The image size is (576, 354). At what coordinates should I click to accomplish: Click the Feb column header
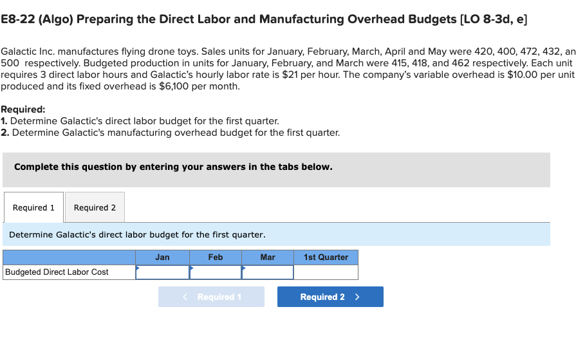coord(215,257)
